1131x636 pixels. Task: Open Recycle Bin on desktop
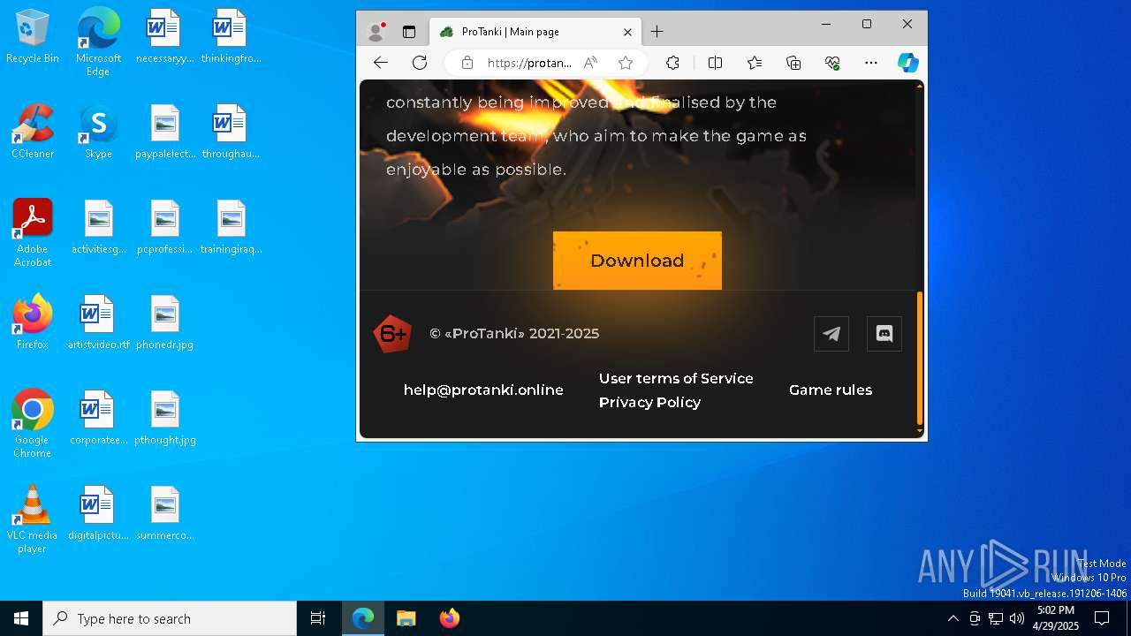click(33, 37)
